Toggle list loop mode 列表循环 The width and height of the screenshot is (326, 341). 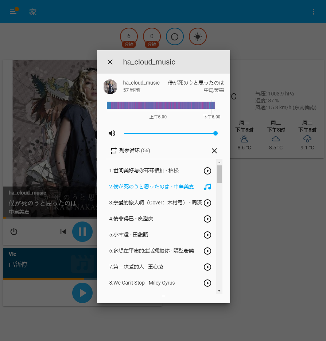130,151
